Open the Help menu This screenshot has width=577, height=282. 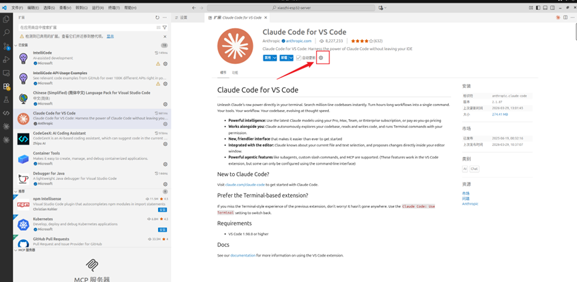pos(130,8)
